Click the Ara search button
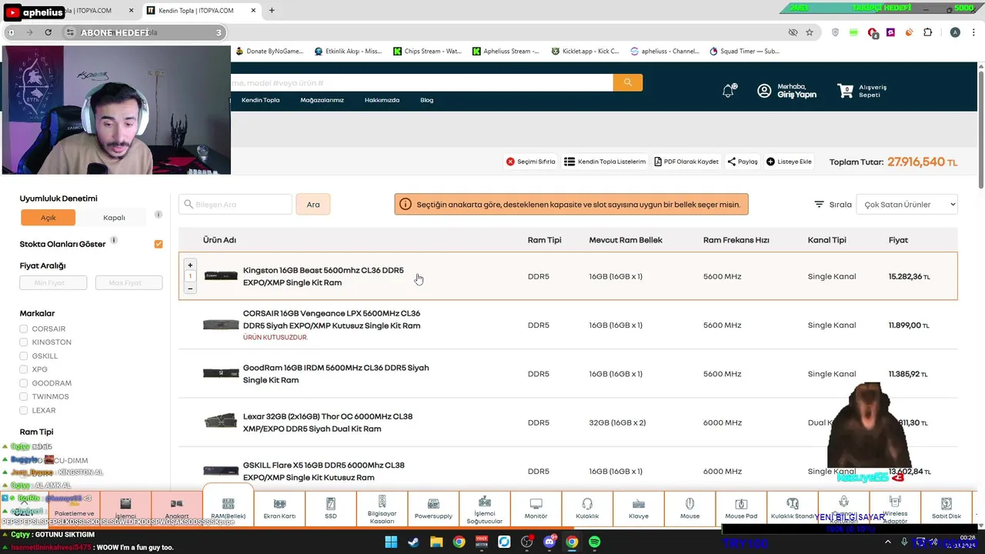 click(313, 205)
